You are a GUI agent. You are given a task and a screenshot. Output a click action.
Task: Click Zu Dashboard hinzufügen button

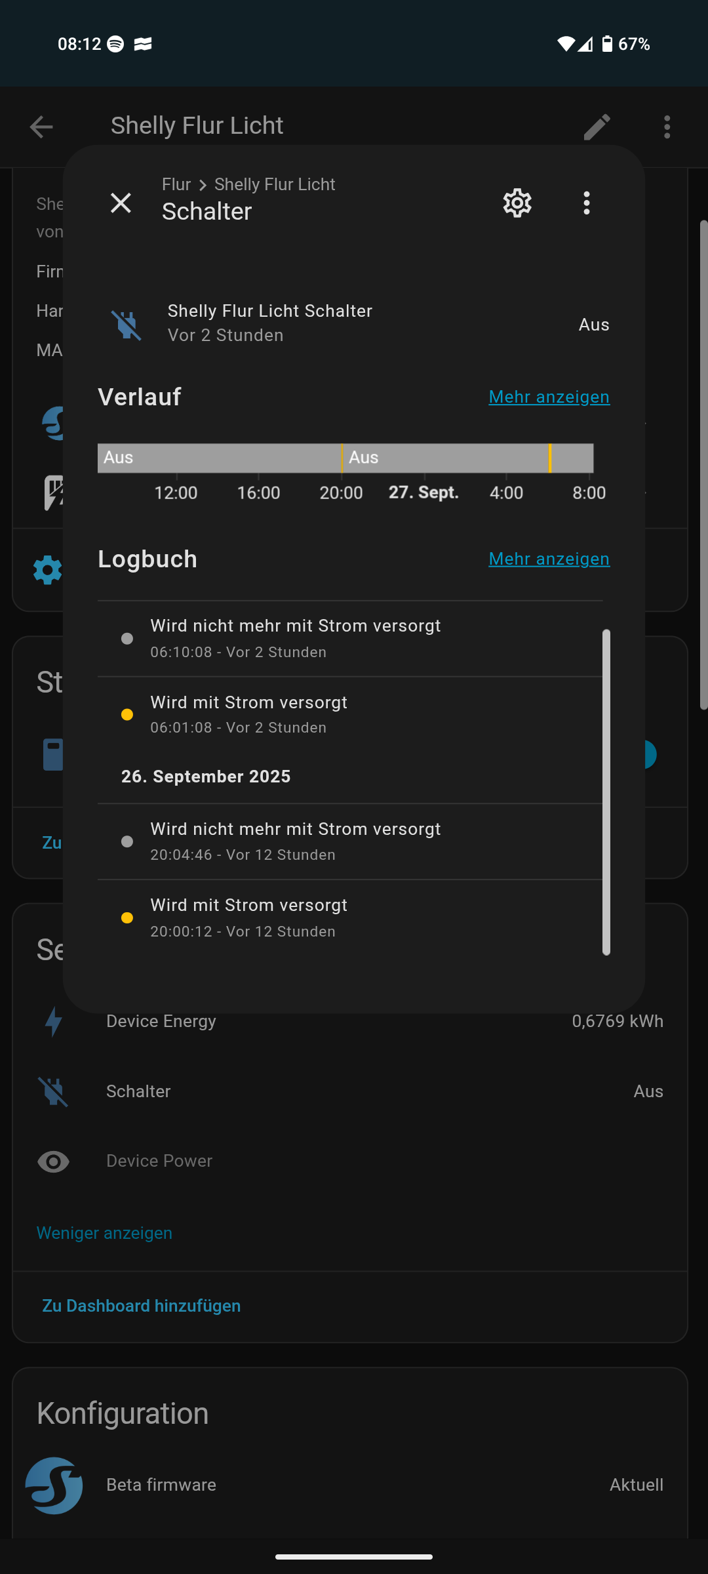142,1306
